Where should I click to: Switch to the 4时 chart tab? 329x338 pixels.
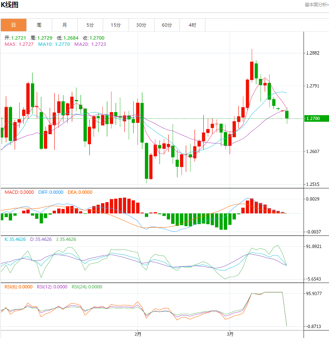pos(192,25)
